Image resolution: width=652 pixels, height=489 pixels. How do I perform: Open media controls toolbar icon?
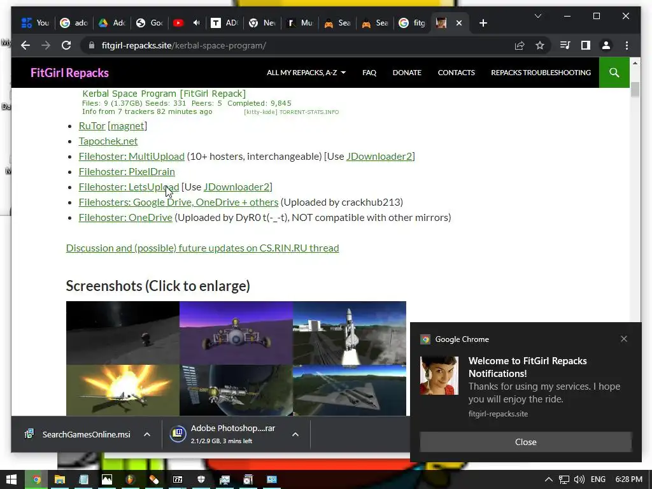point(565,45)
